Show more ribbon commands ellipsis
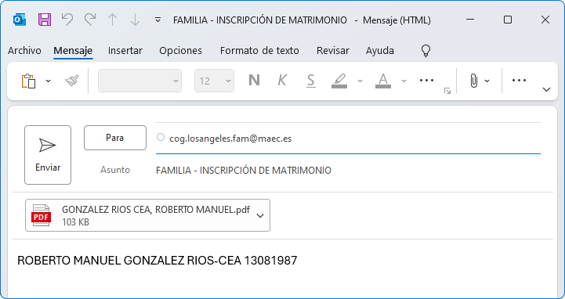This screenshot has width=565, height=299. pyautogui.click(x=519, y=81)
